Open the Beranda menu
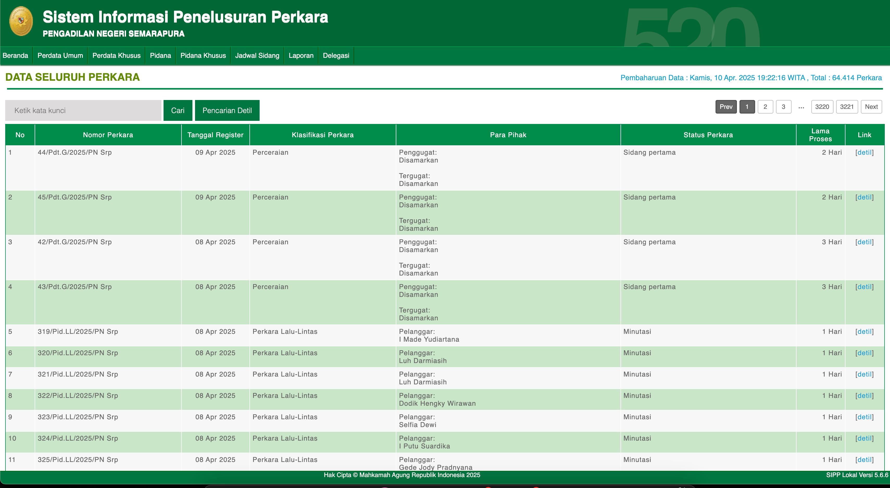Viewport: 890px width, 488px height. point(15,56)
